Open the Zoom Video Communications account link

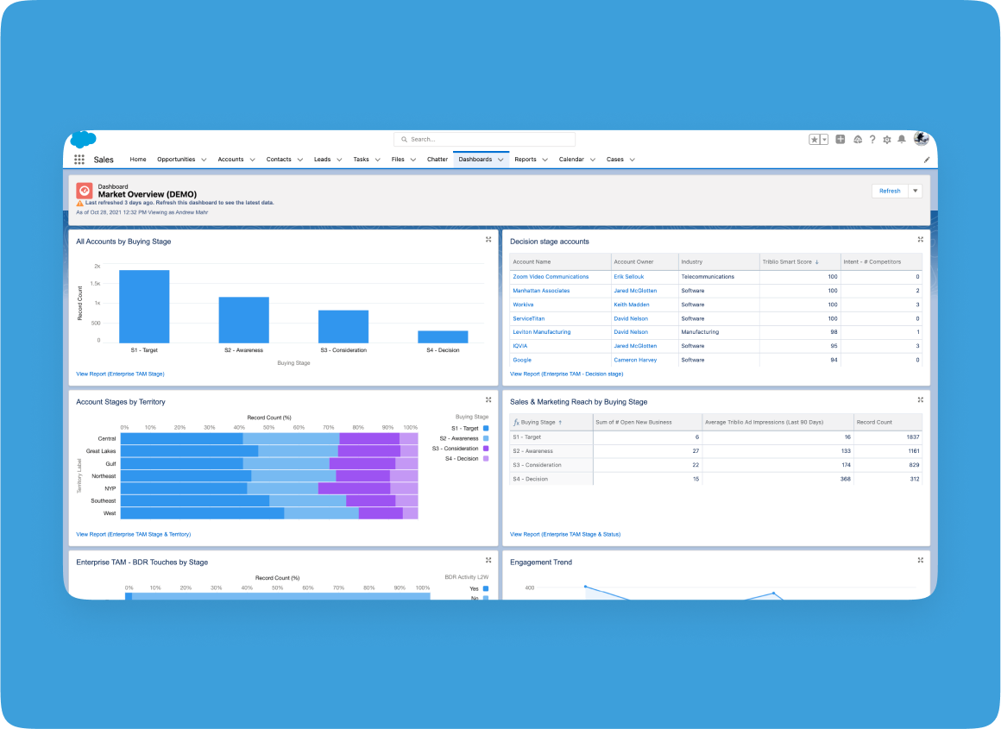point(551,277)
